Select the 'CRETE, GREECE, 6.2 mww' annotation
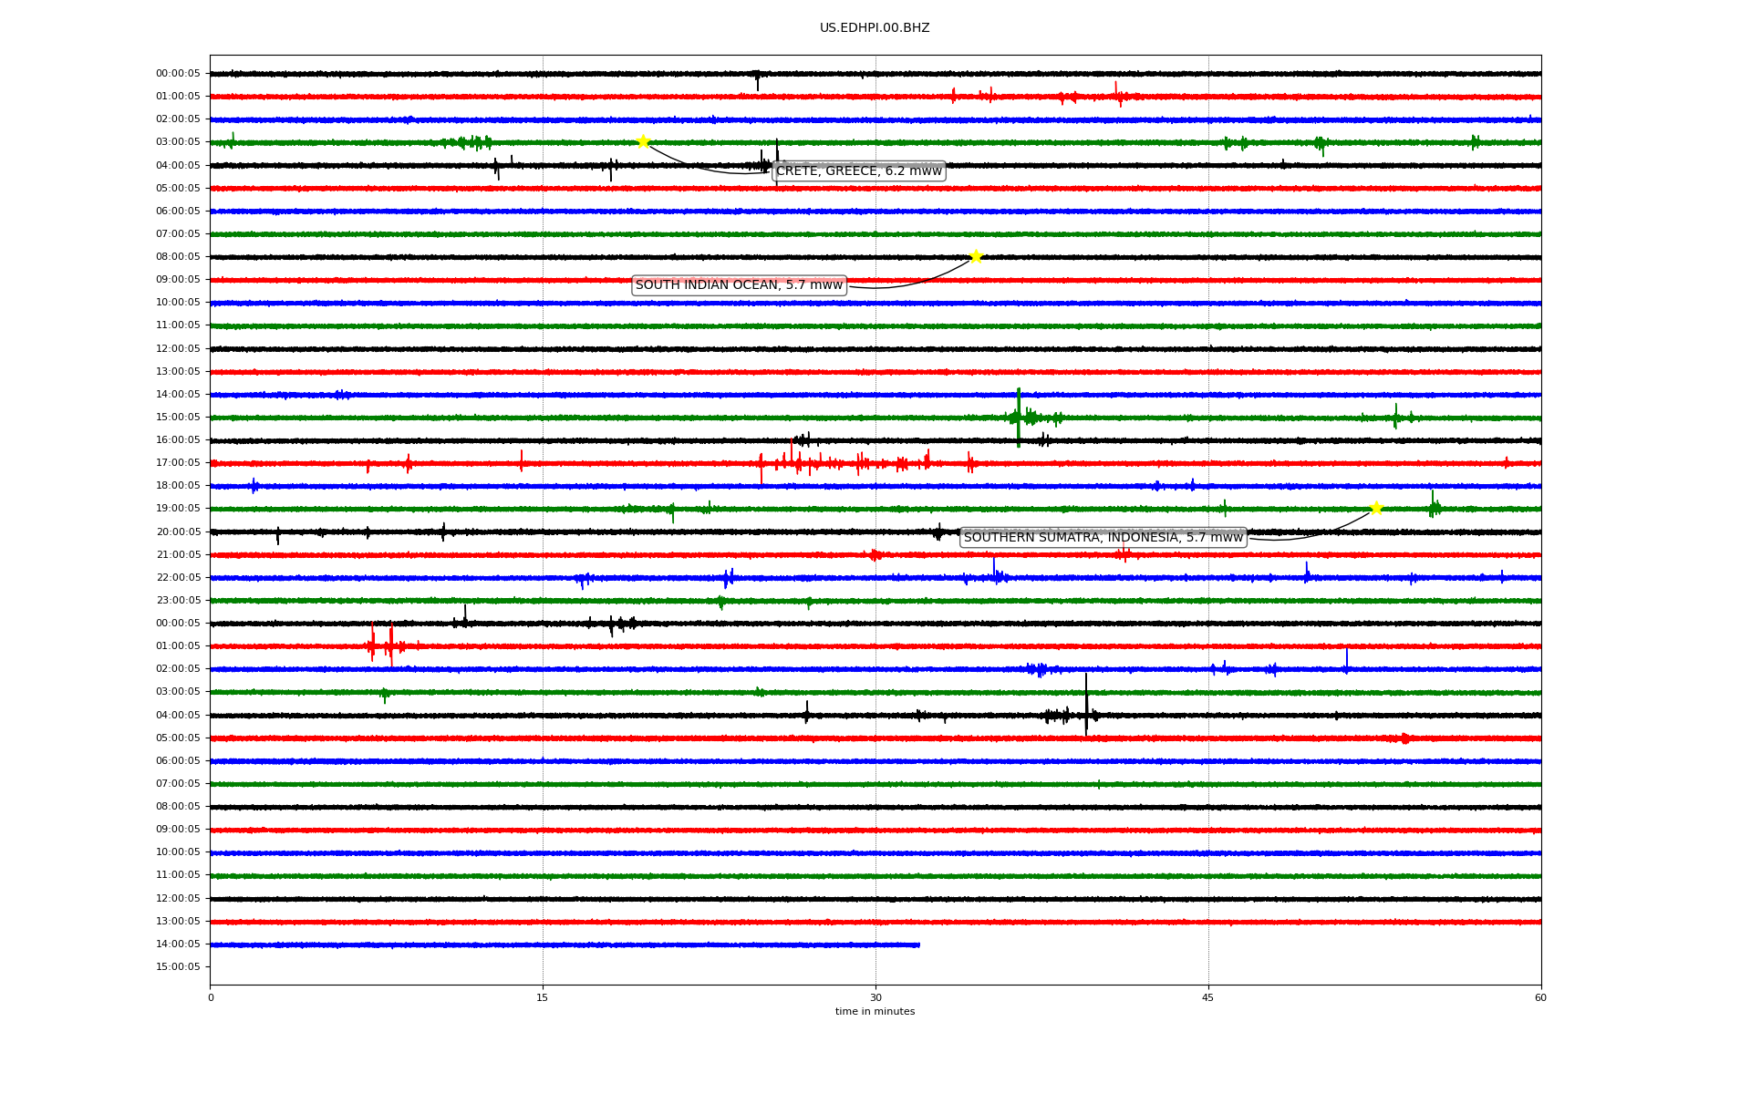This screenshot has height=1094, width=1751. point(858,171)
